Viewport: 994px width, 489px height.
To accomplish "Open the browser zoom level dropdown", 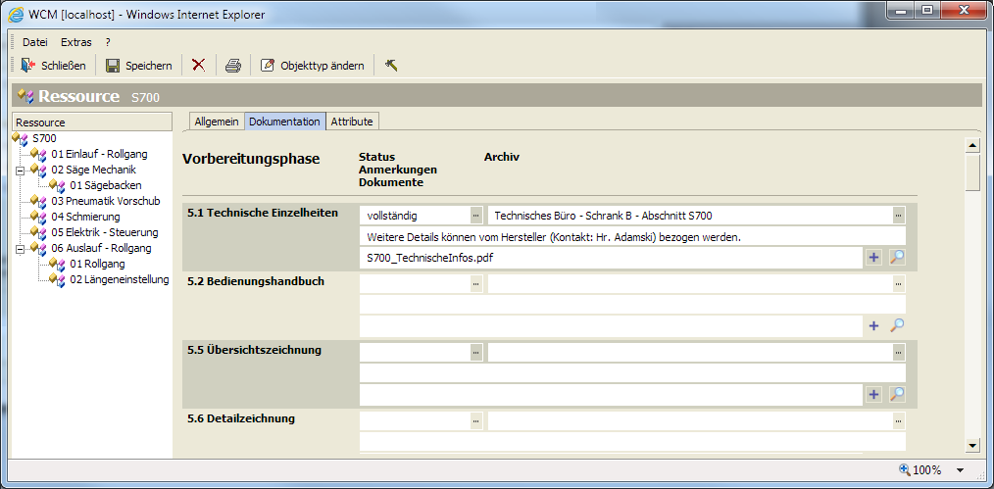I will tap(960, 470).
